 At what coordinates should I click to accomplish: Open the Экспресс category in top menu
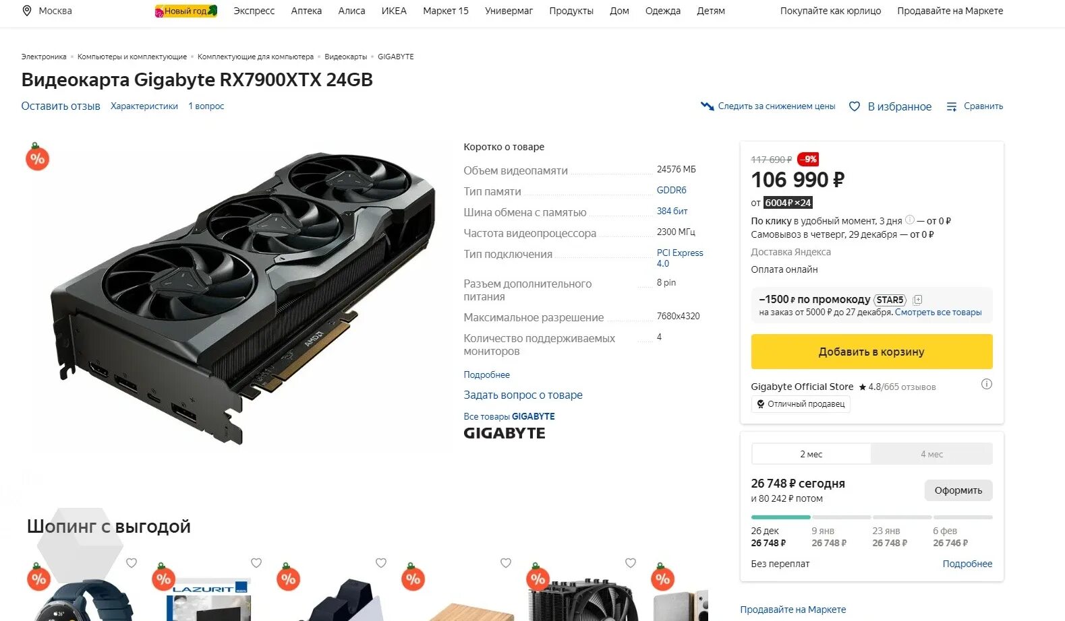pyautogui.click(x=254, y=11)
